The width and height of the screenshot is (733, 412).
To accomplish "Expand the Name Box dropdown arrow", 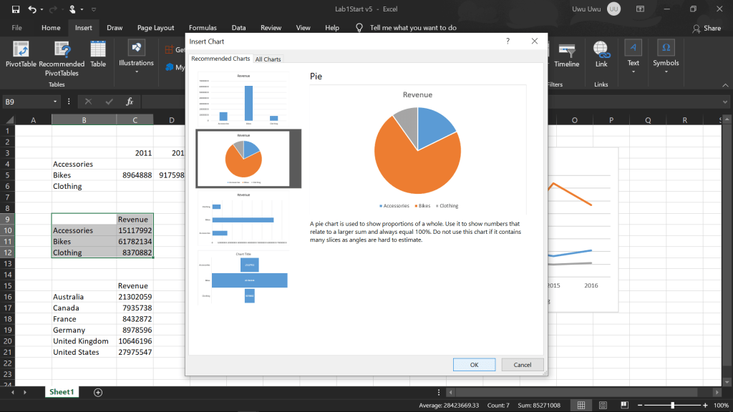I will 56,102.
